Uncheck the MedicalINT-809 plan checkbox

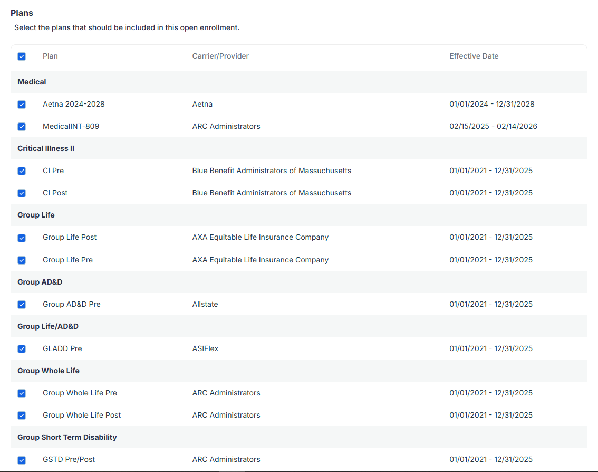point(22,127)
